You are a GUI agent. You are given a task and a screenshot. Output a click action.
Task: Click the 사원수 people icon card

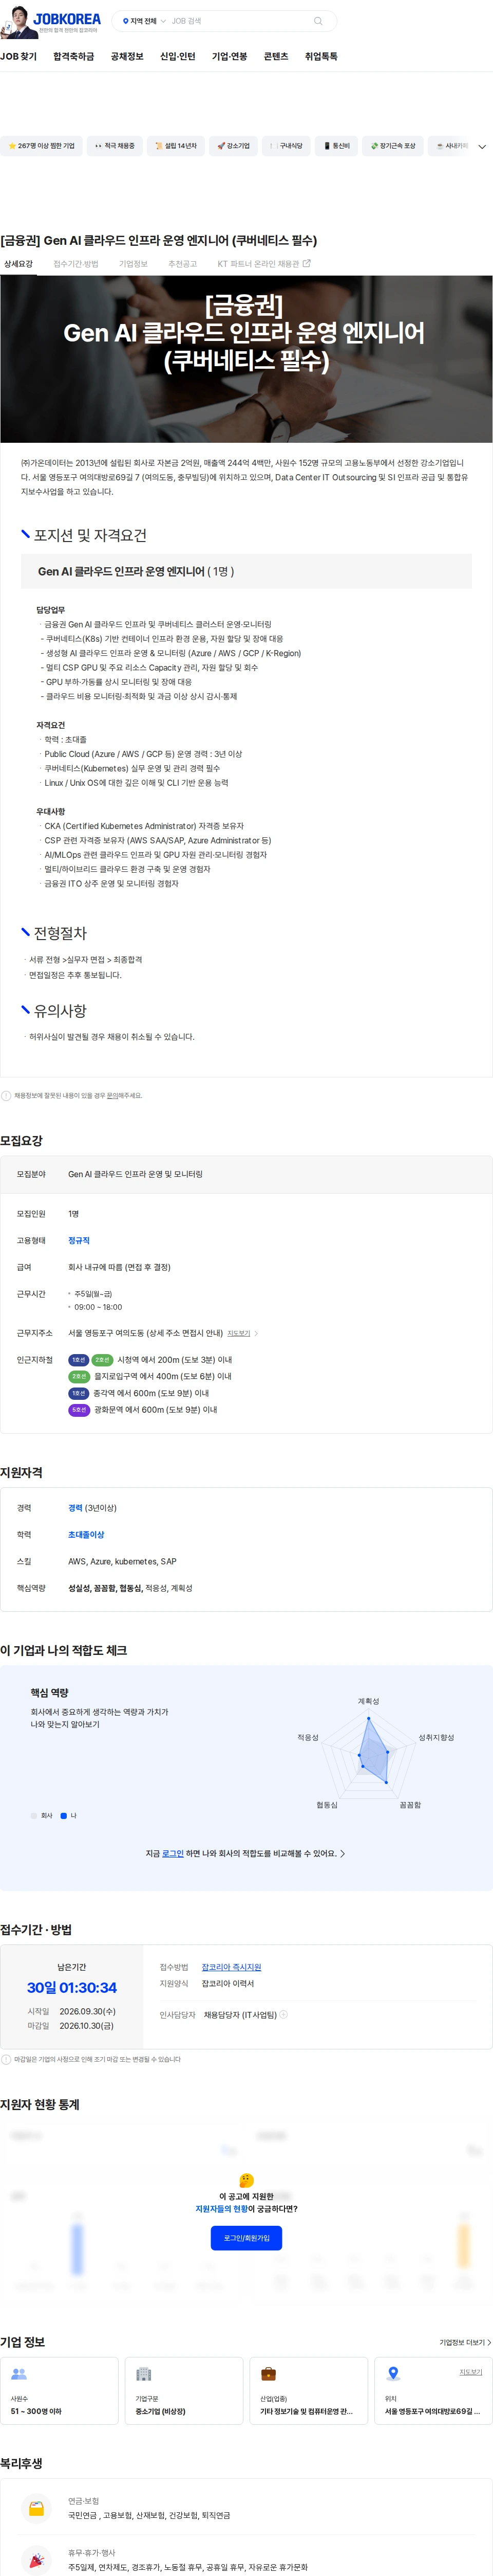(60, 2391)
